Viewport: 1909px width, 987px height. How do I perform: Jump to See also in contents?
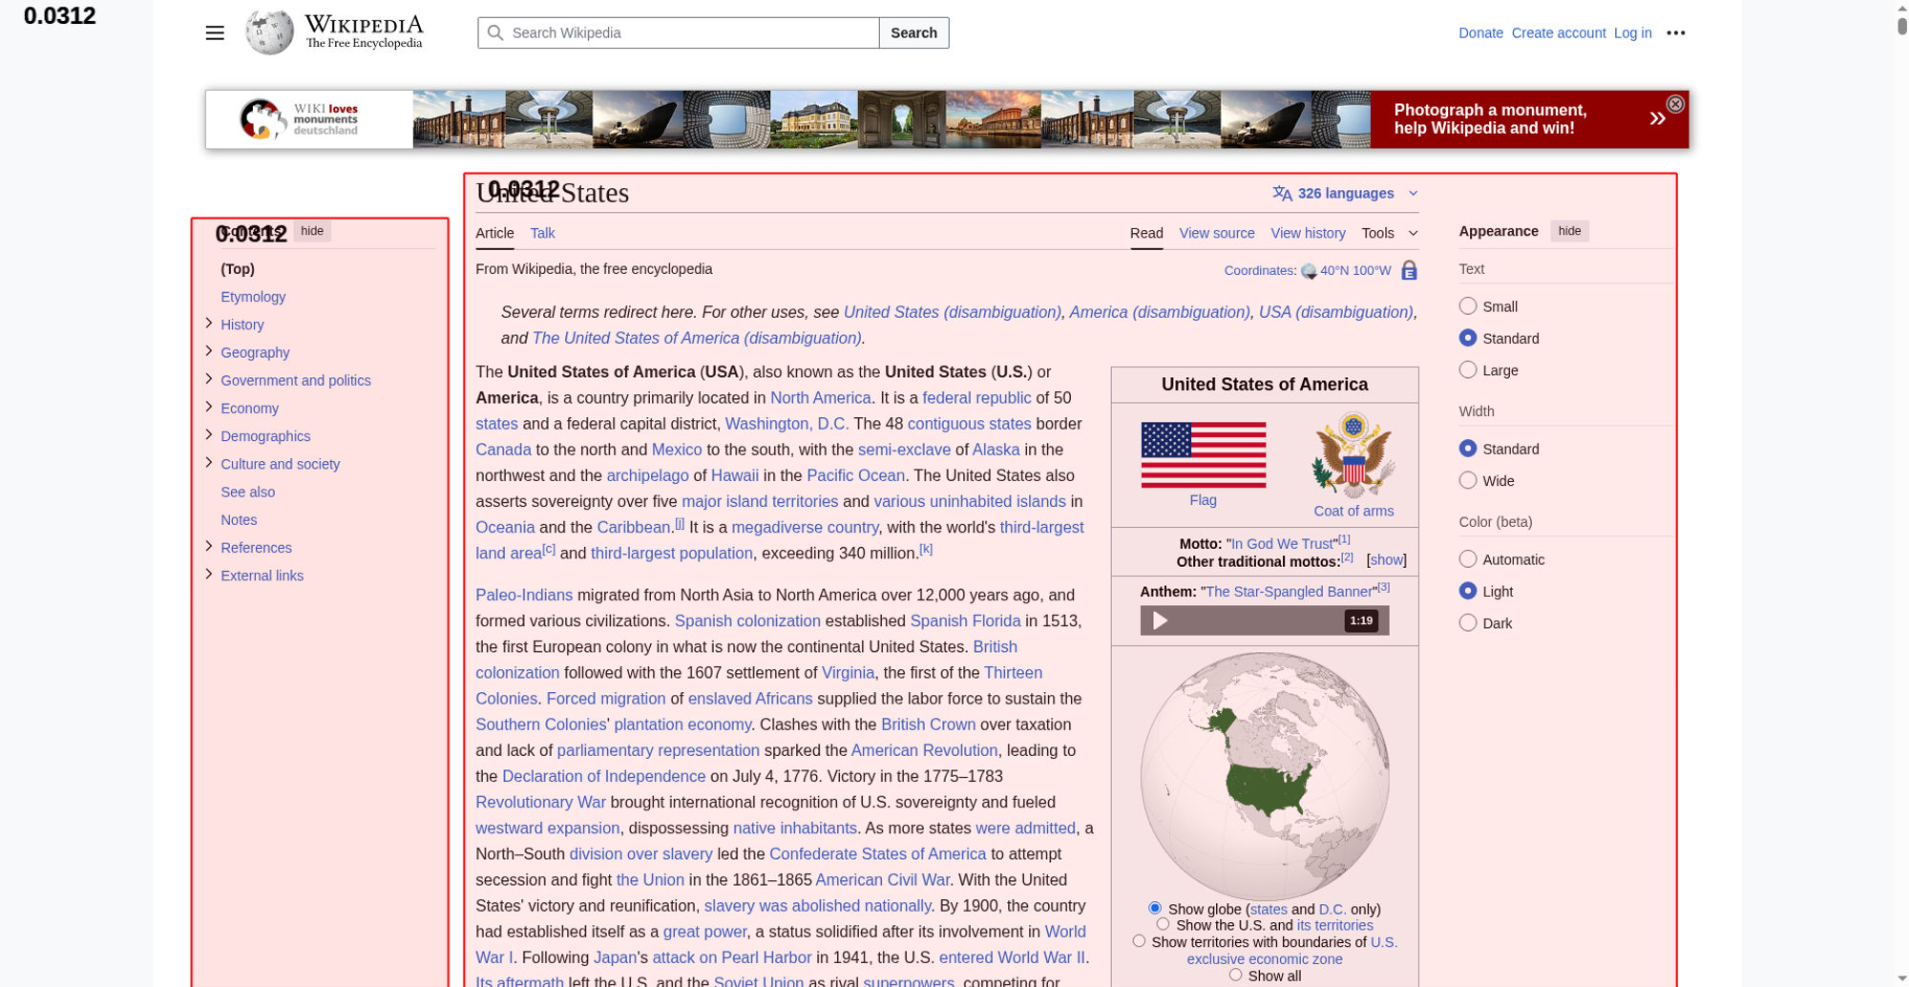(248, 492)
